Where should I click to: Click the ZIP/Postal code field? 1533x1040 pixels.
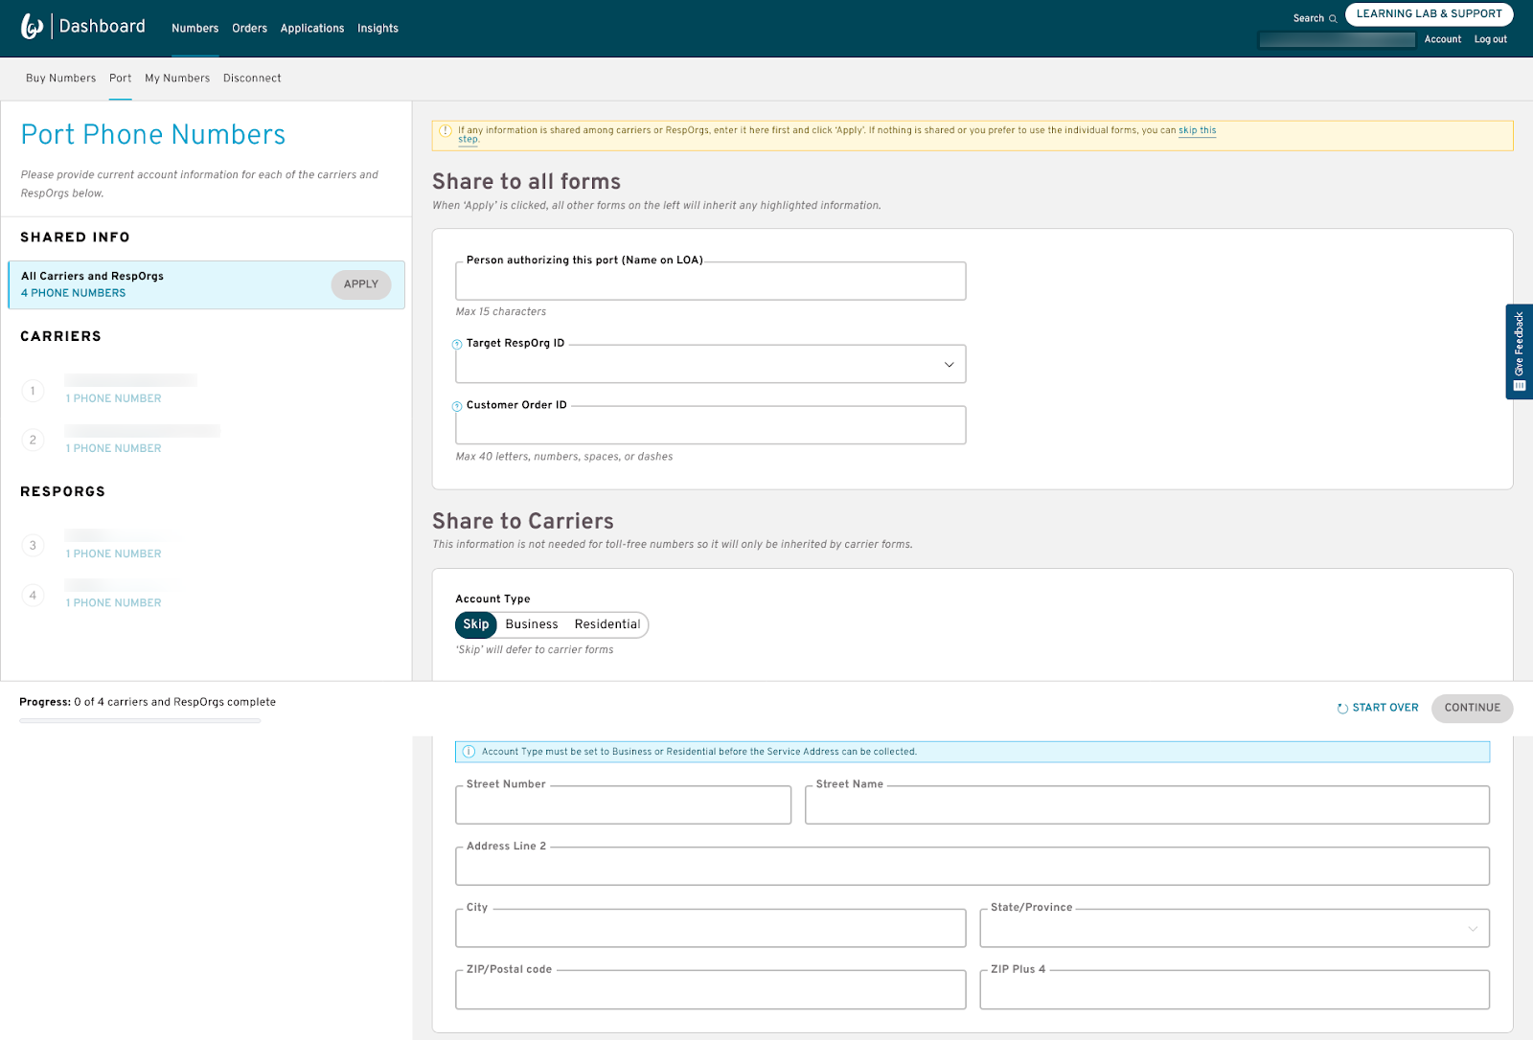tap(711, 990)
